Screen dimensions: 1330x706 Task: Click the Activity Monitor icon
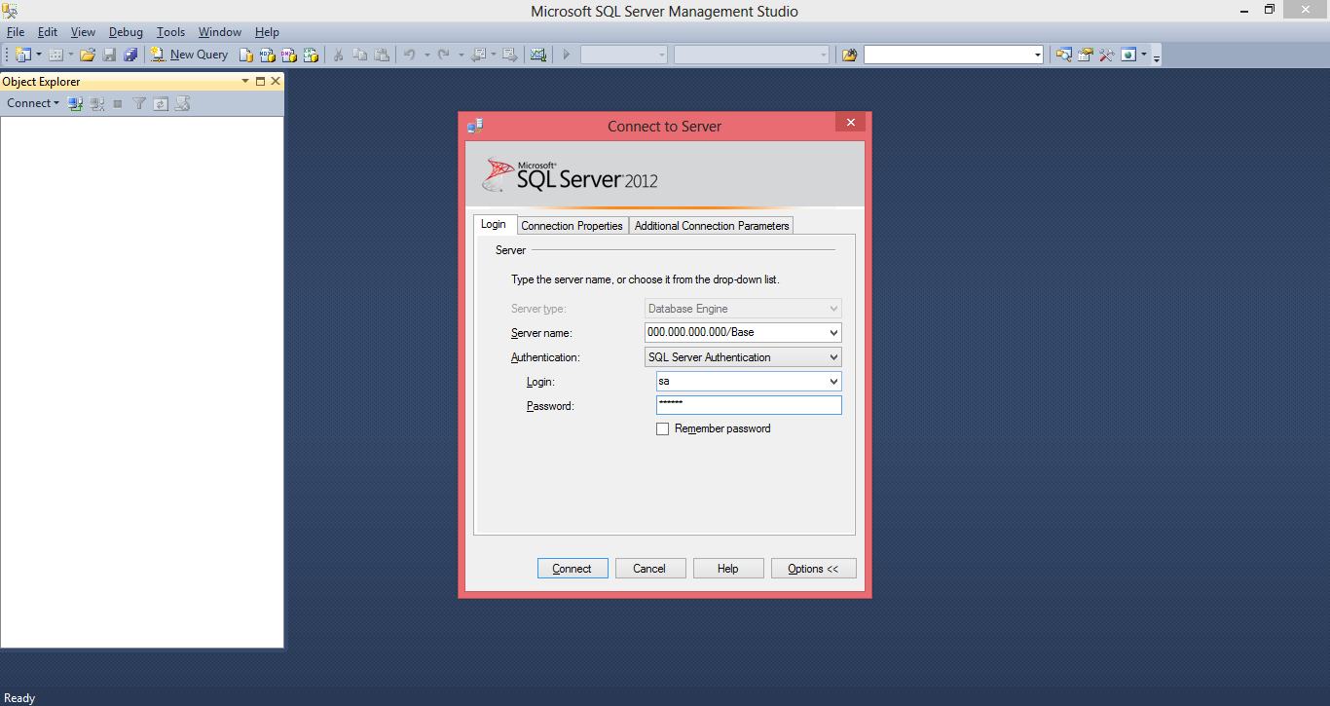(x=537, y=55)
